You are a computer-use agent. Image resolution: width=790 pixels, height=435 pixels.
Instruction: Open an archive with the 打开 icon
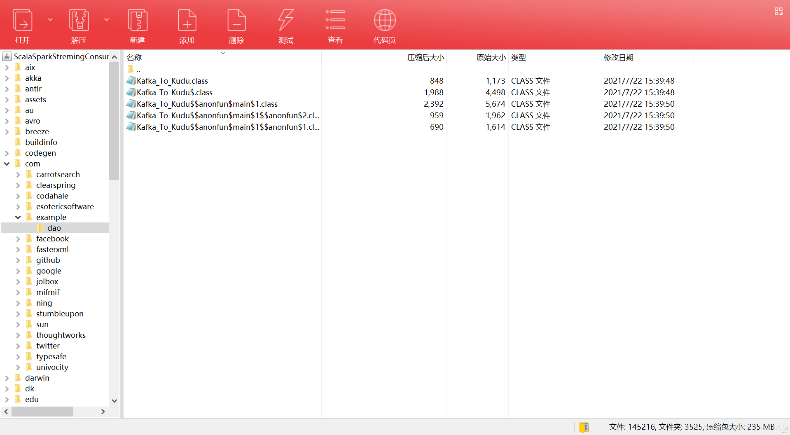point(22,21)
